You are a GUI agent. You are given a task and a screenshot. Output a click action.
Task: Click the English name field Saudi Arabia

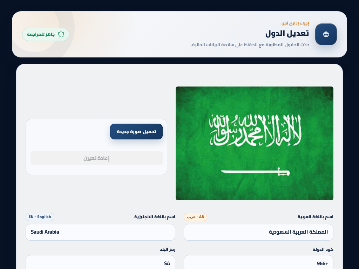[101, 232]
